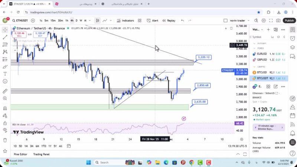Open the candlestick chart type selector
Screen dimensions: 297x167
98,20
